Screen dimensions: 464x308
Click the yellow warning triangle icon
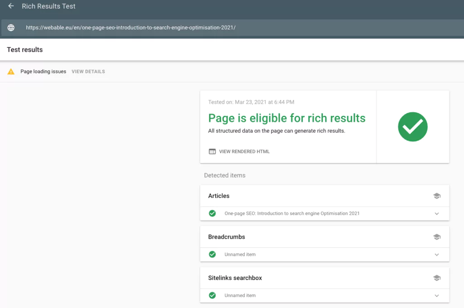(11, 71)
